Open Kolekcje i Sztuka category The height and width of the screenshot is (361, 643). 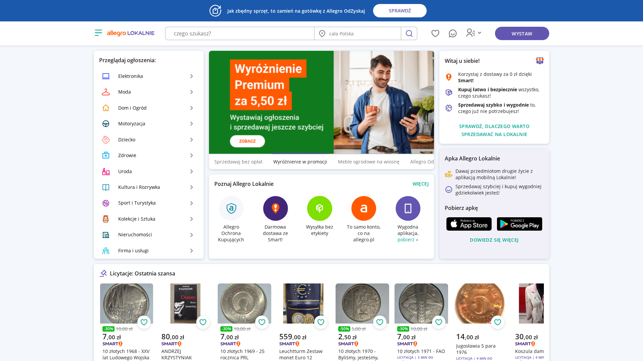tap(149, 219)
